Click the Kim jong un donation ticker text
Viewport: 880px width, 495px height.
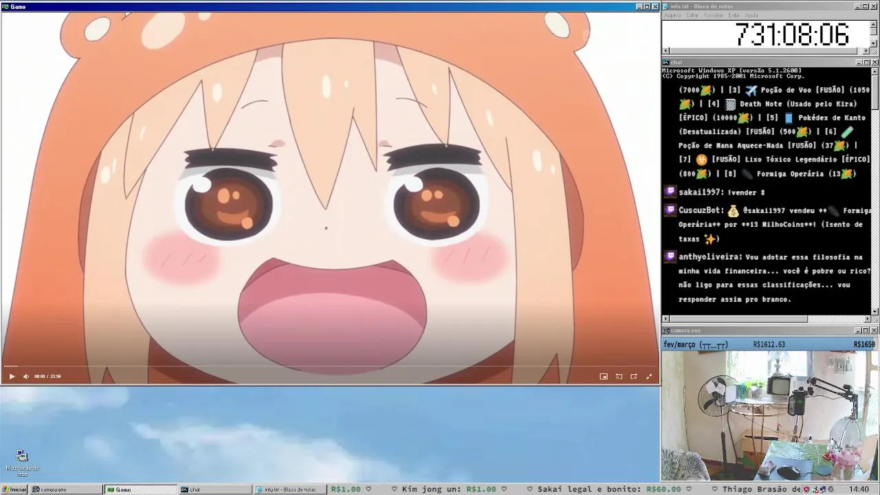coord(449,489)
